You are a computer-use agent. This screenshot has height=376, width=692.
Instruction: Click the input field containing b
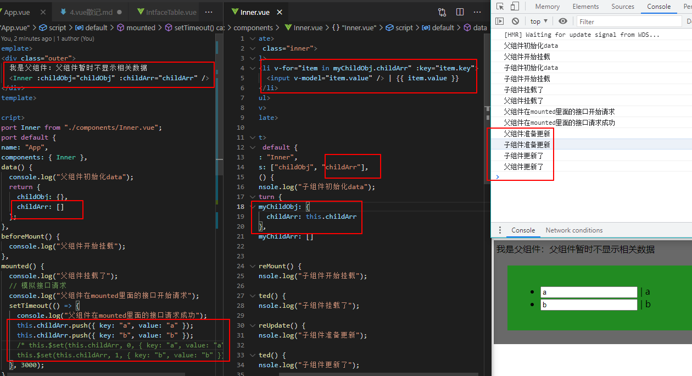pos(589,305)
